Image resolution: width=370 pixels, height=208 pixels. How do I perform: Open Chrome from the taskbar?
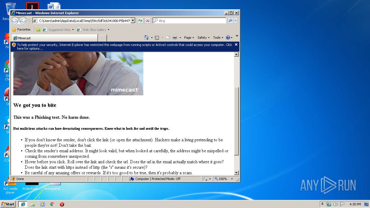tap(52, 204)
